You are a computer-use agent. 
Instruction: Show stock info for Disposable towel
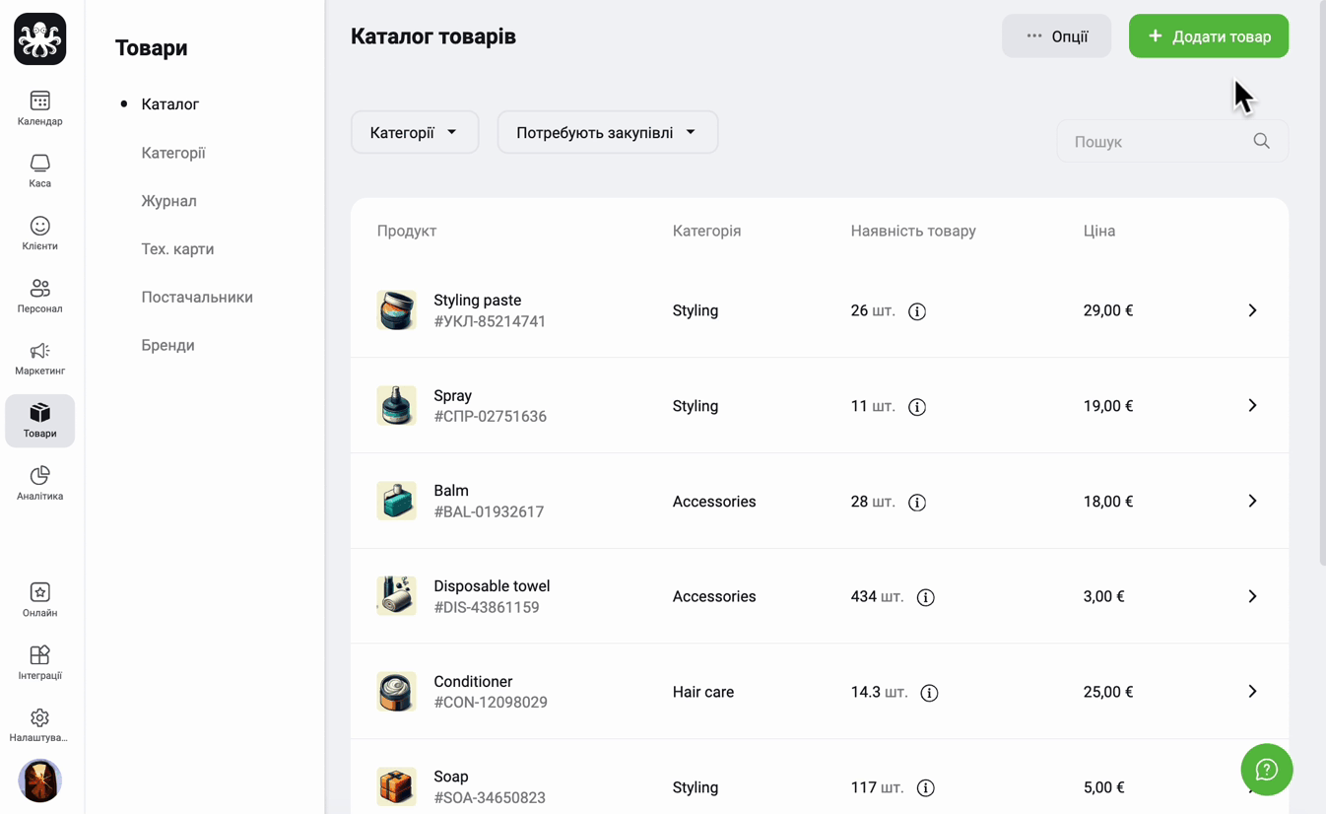(926, 597)
